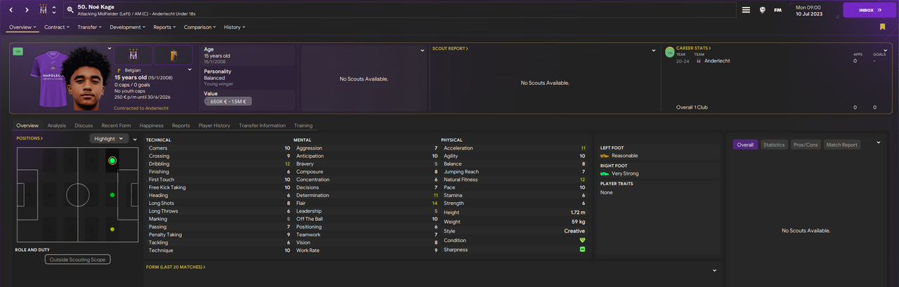This screenshot has width=899, height=287.
Task: Select the Match Report button
Action: (x=842, y=145)
